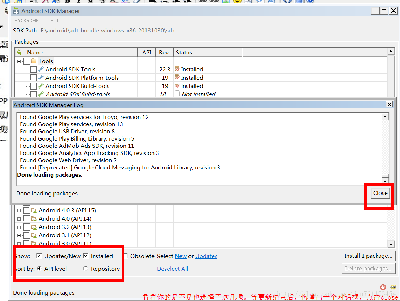Viewport: 400px width, 301px height.
Task: Click installed status icon for Build-tools 19
Action: (177, 85)
